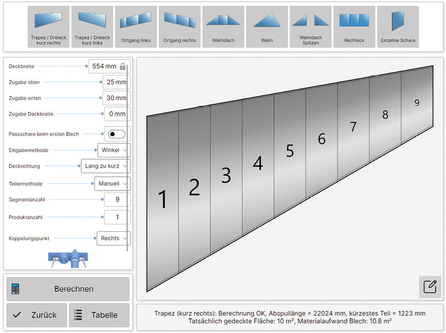The height and width of the screenshot is (333, 446).
Task: Select sheet segment 3 in preview
Action: [226, 175]
